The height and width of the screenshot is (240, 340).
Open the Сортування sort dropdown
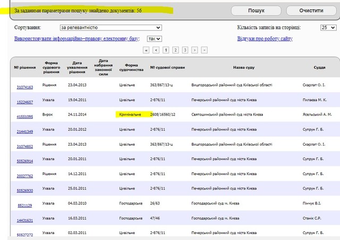coord(110,28)
